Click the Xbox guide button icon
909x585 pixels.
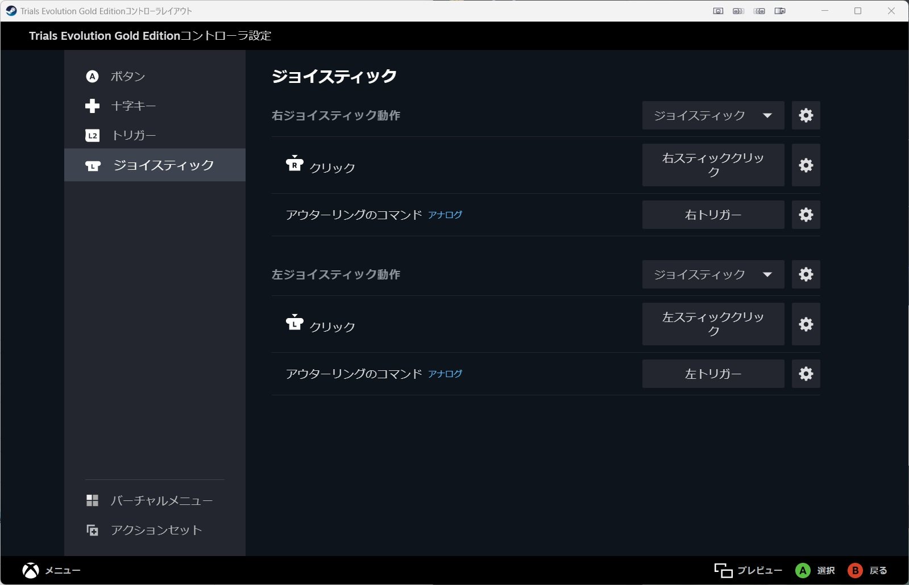[x=31, y=570]
